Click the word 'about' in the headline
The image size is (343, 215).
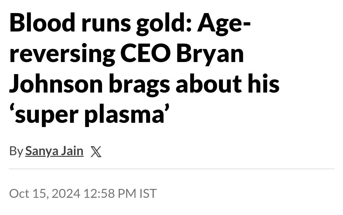pyautogui.click(x=209, y=84)
